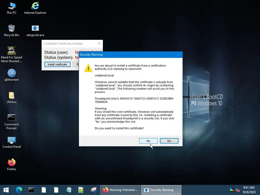Click the muted volume tray icon

[238, 190]
